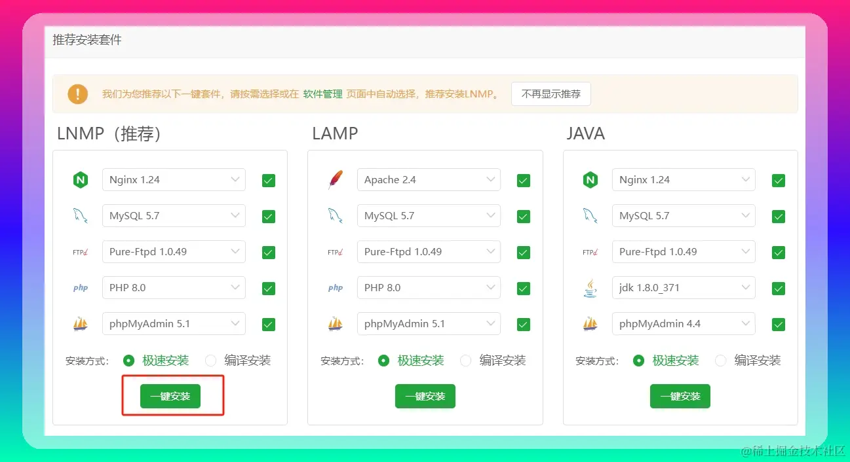Uncheck Nginx 1.24 in JAVA suite
Image resolution: width=850 pixels, height=462 pixels.
(778, 181)
